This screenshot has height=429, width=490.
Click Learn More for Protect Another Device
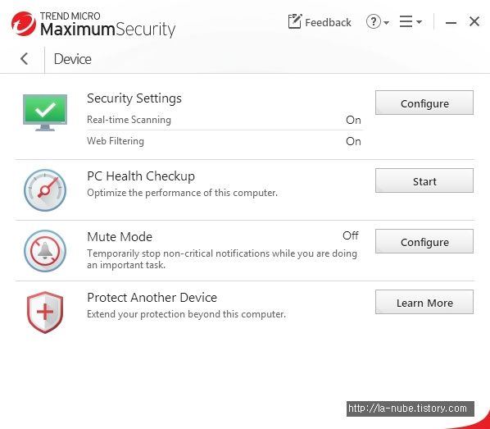pos(424,302)
